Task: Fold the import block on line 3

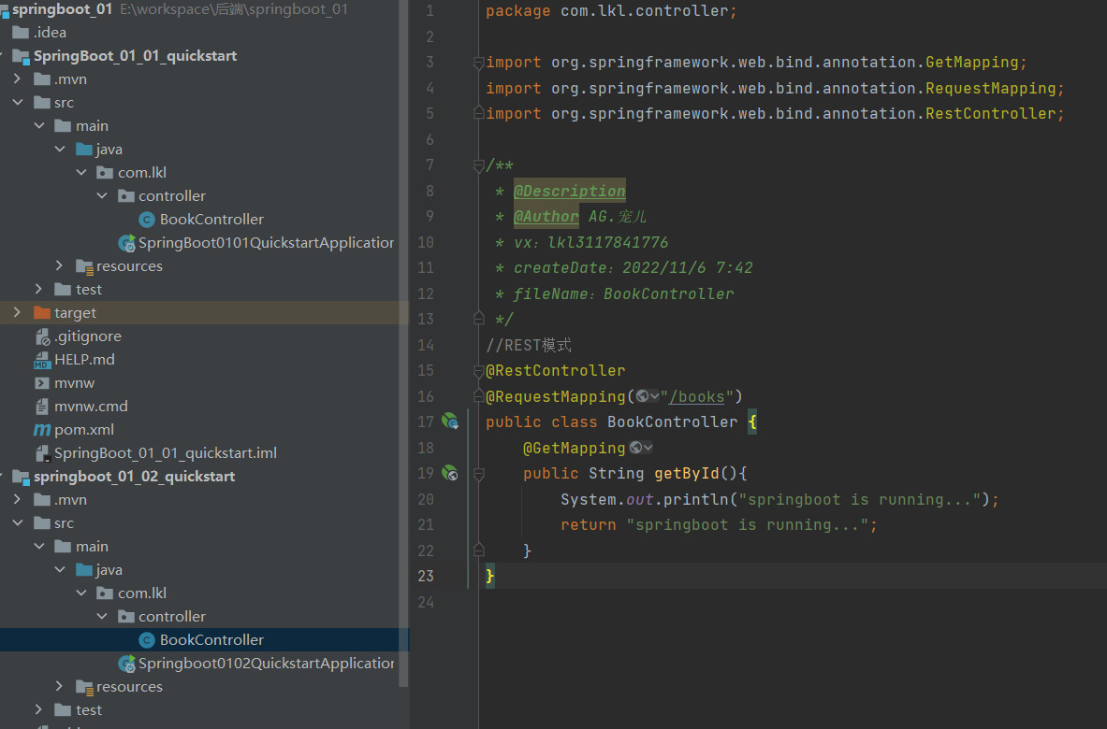Action: click(479, 62)
